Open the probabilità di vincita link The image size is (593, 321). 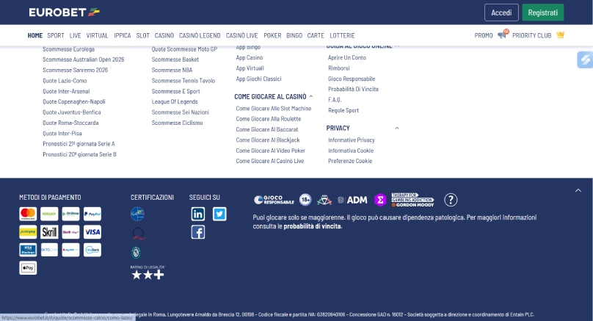313,226
